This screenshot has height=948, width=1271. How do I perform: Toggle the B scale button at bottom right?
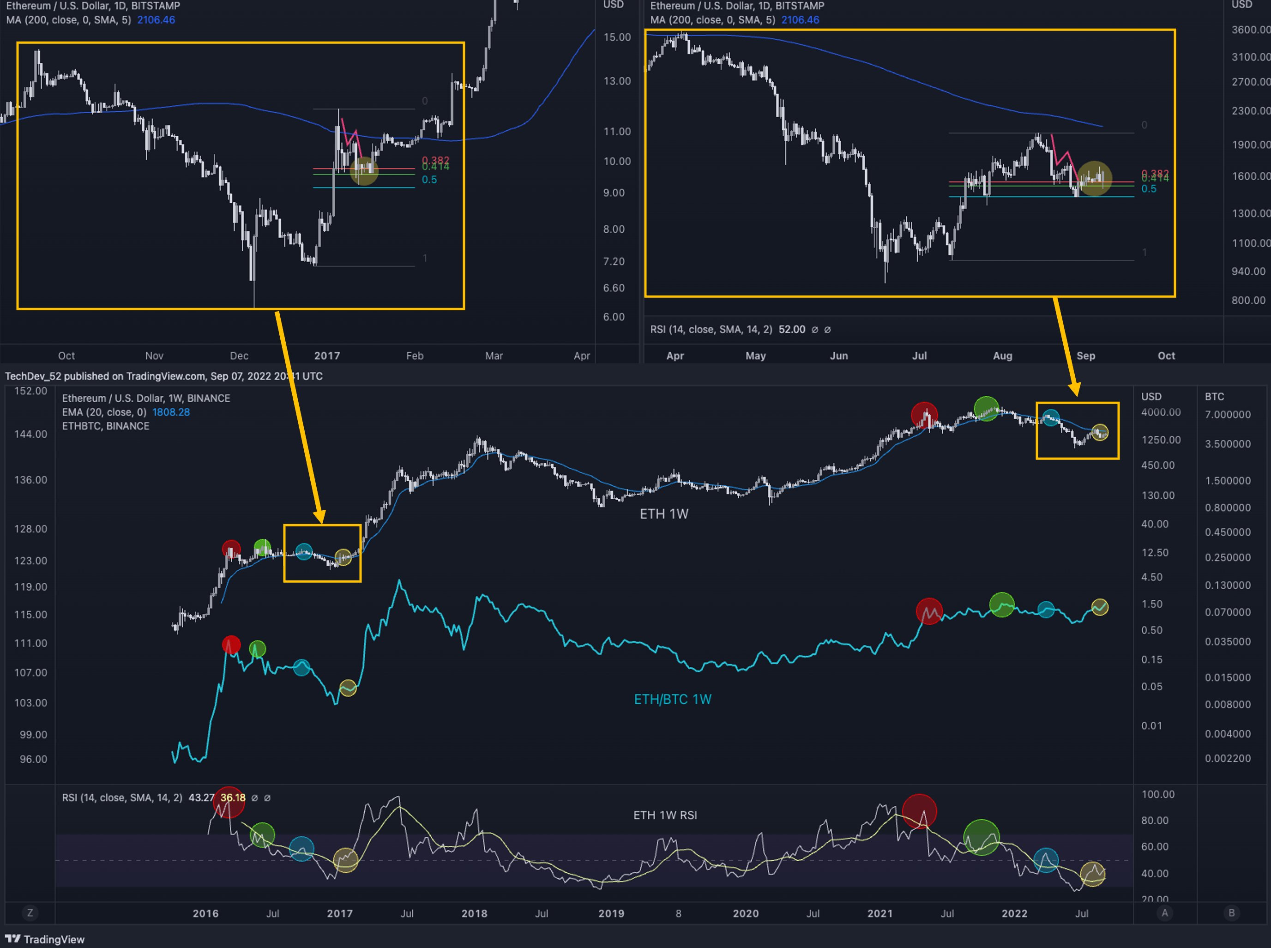pyautogui.click(x=1231, y=912)
